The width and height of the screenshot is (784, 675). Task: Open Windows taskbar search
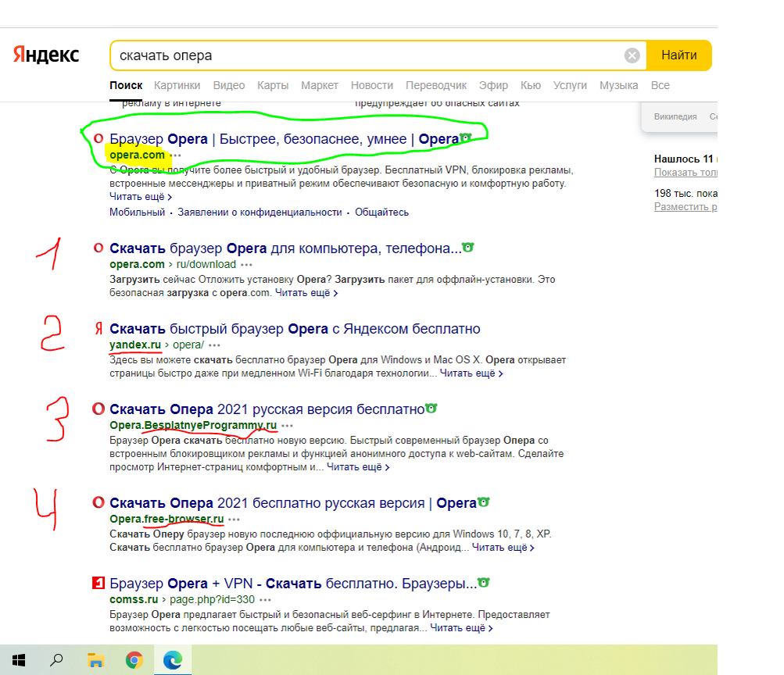pos(56,660)
